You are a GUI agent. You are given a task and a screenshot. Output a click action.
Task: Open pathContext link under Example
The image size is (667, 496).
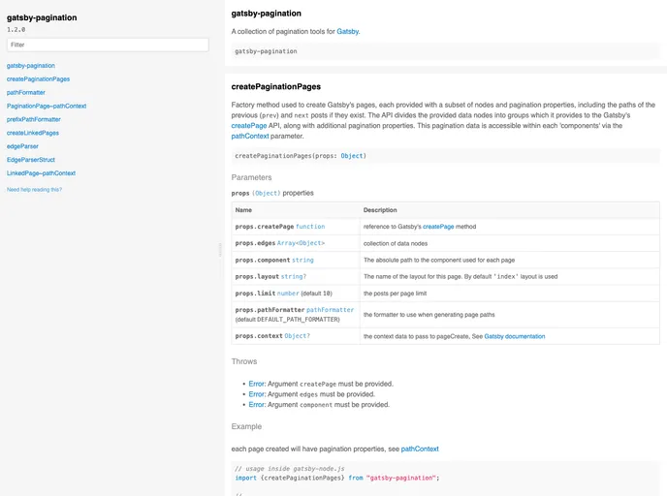pyautogui.click(x=420, y=449)
